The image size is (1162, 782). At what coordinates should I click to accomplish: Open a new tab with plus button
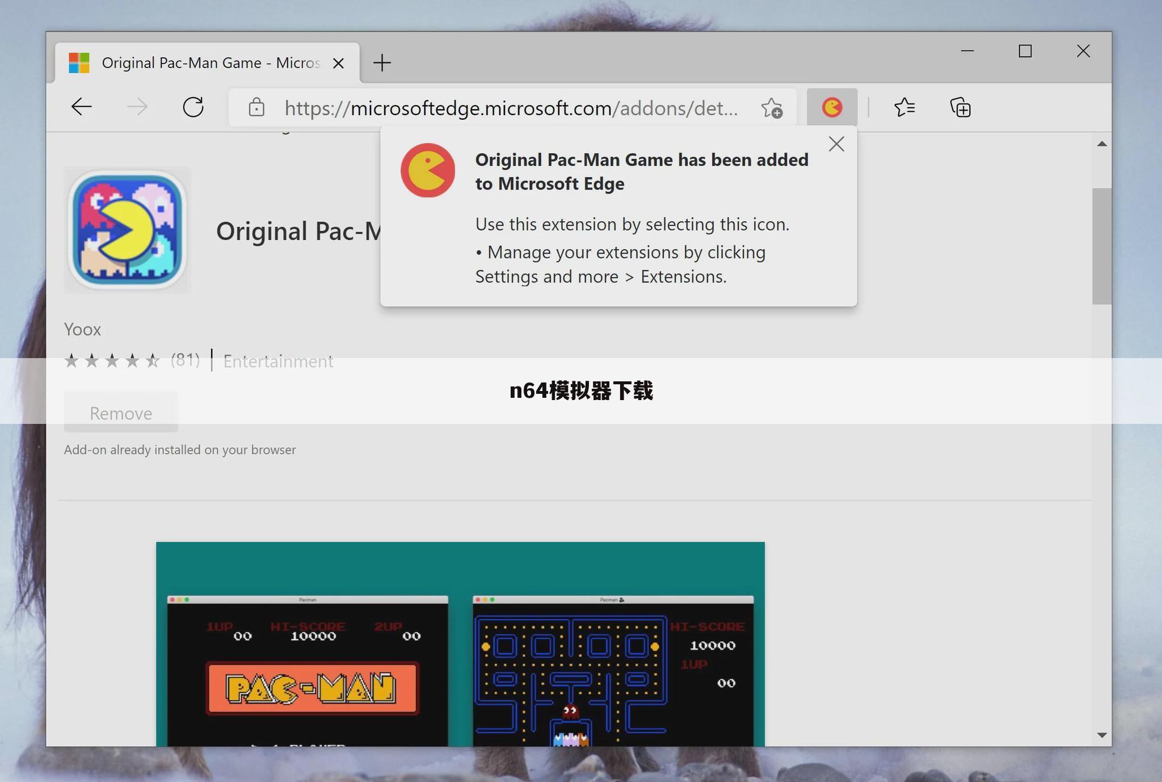tap(382, 62)
